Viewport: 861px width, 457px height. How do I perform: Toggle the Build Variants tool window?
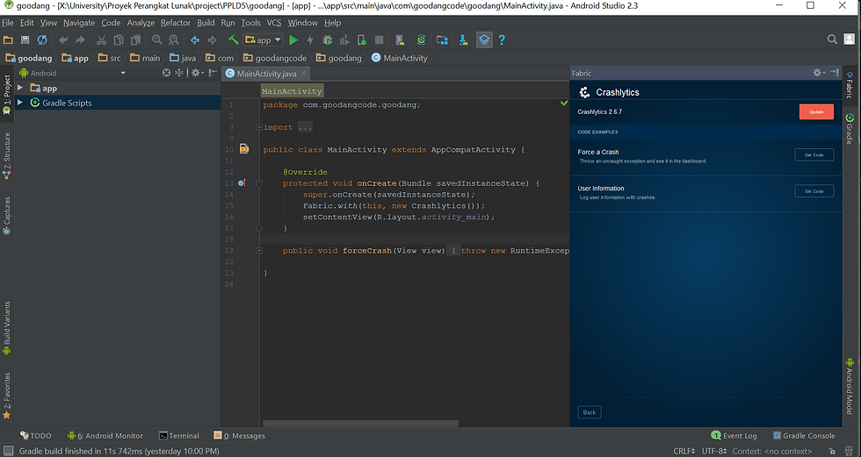(x=7, y=328)
